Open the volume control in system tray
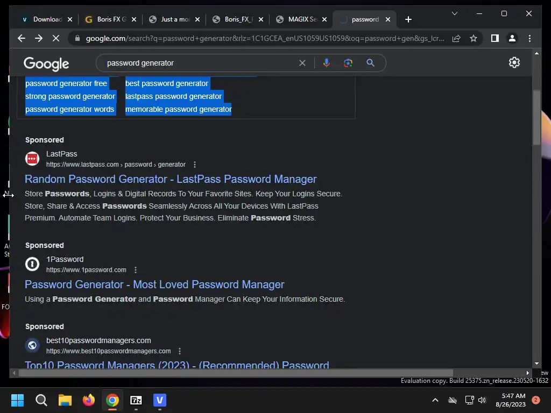 pos(482,400)
